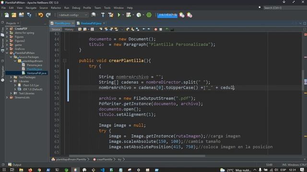The image size is (307, 172).
Task: Expand the iText-5.0.5.jar library node
Action: tap(15, 85)
